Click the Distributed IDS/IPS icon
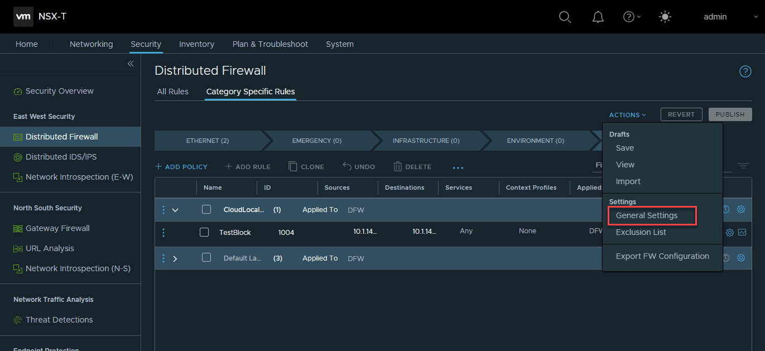 click(x=18, y=157)
